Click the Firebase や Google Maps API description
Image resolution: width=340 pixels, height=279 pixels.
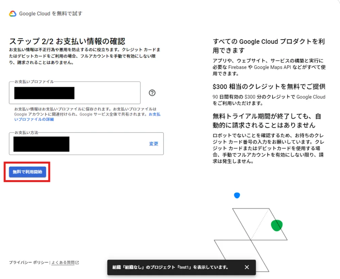point(269,67)
